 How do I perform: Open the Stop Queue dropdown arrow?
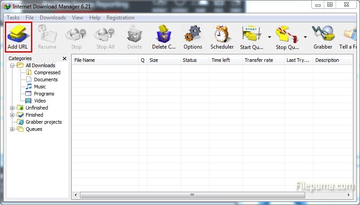(x=305, y=37)
